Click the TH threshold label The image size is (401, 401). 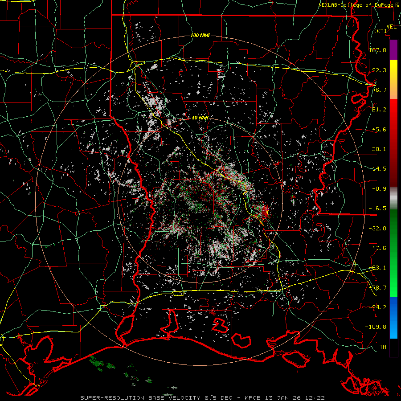[383, 347]
